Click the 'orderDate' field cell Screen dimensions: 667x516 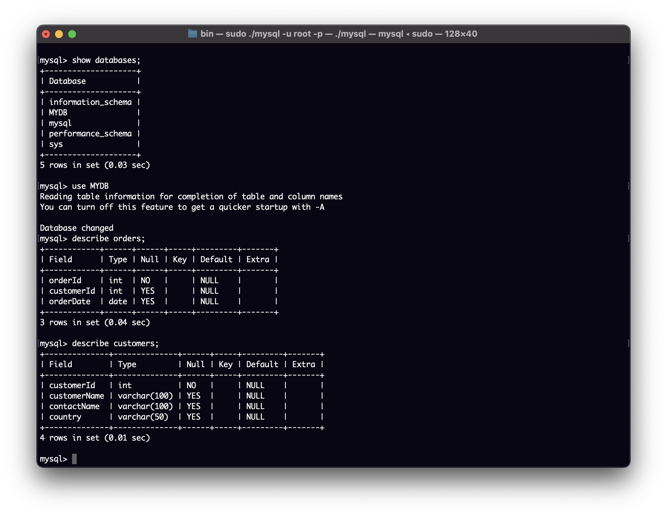click(70, 302)
